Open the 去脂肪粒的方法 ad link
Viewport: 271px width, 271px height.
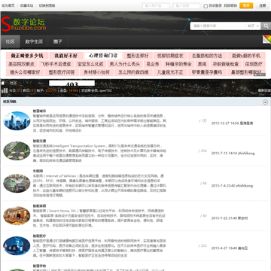point(207,56)
